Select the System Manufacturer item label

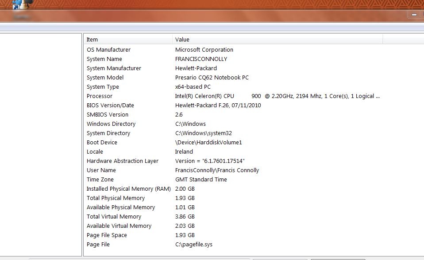(x=114, y=68)
